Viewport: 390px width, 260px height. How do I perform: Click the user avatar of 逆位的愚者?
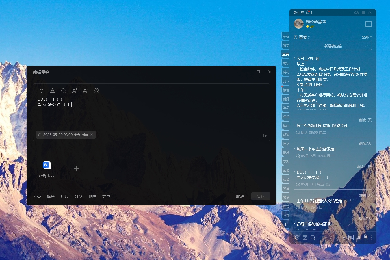coord(299,24)
